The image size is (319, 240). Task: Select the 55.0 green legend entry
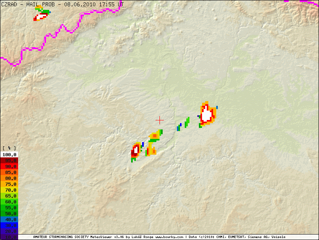[x=9, y=208]
